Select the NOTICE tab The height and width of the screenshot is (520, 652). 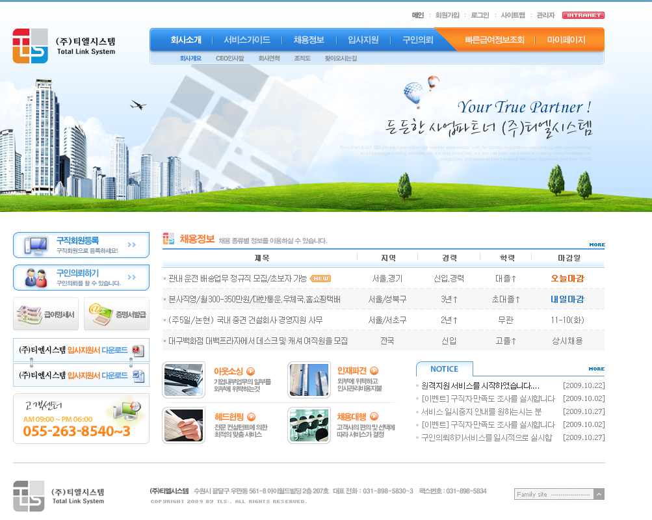coord(444,369)
